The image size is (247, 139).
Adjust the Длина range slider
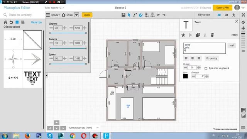pos(68,64)
